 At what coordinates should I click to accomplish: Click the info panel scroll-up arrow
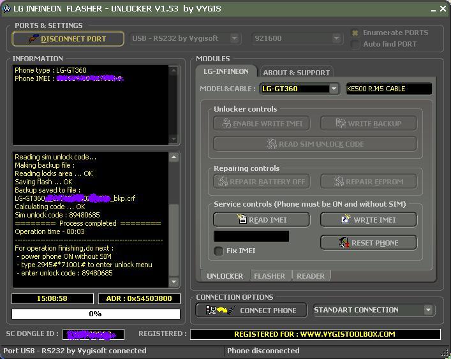[174, 70]
